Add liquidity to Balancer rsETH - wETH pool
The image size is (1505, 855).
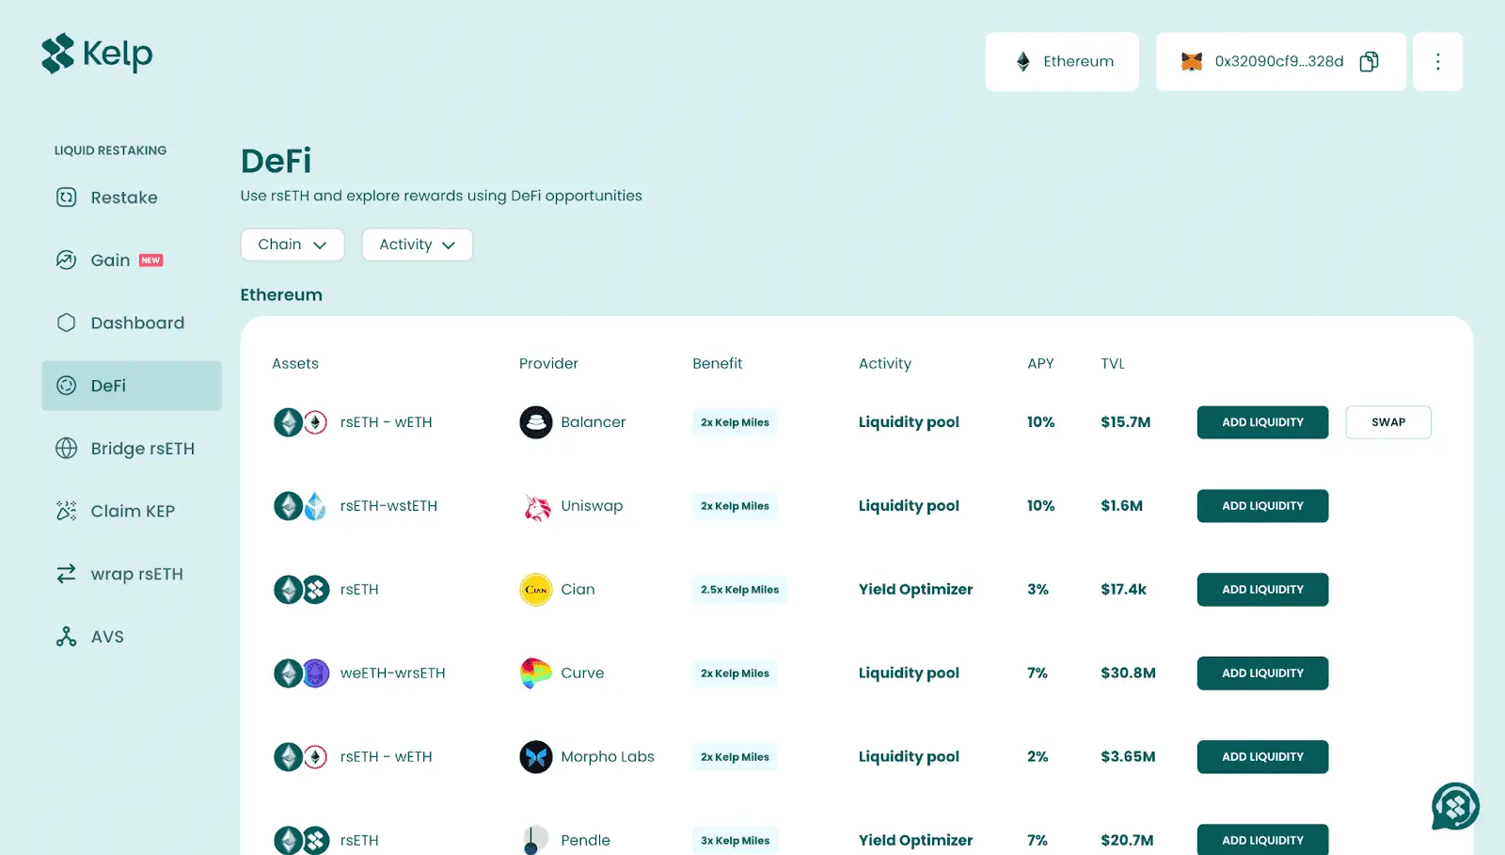tap(1262, 422)
